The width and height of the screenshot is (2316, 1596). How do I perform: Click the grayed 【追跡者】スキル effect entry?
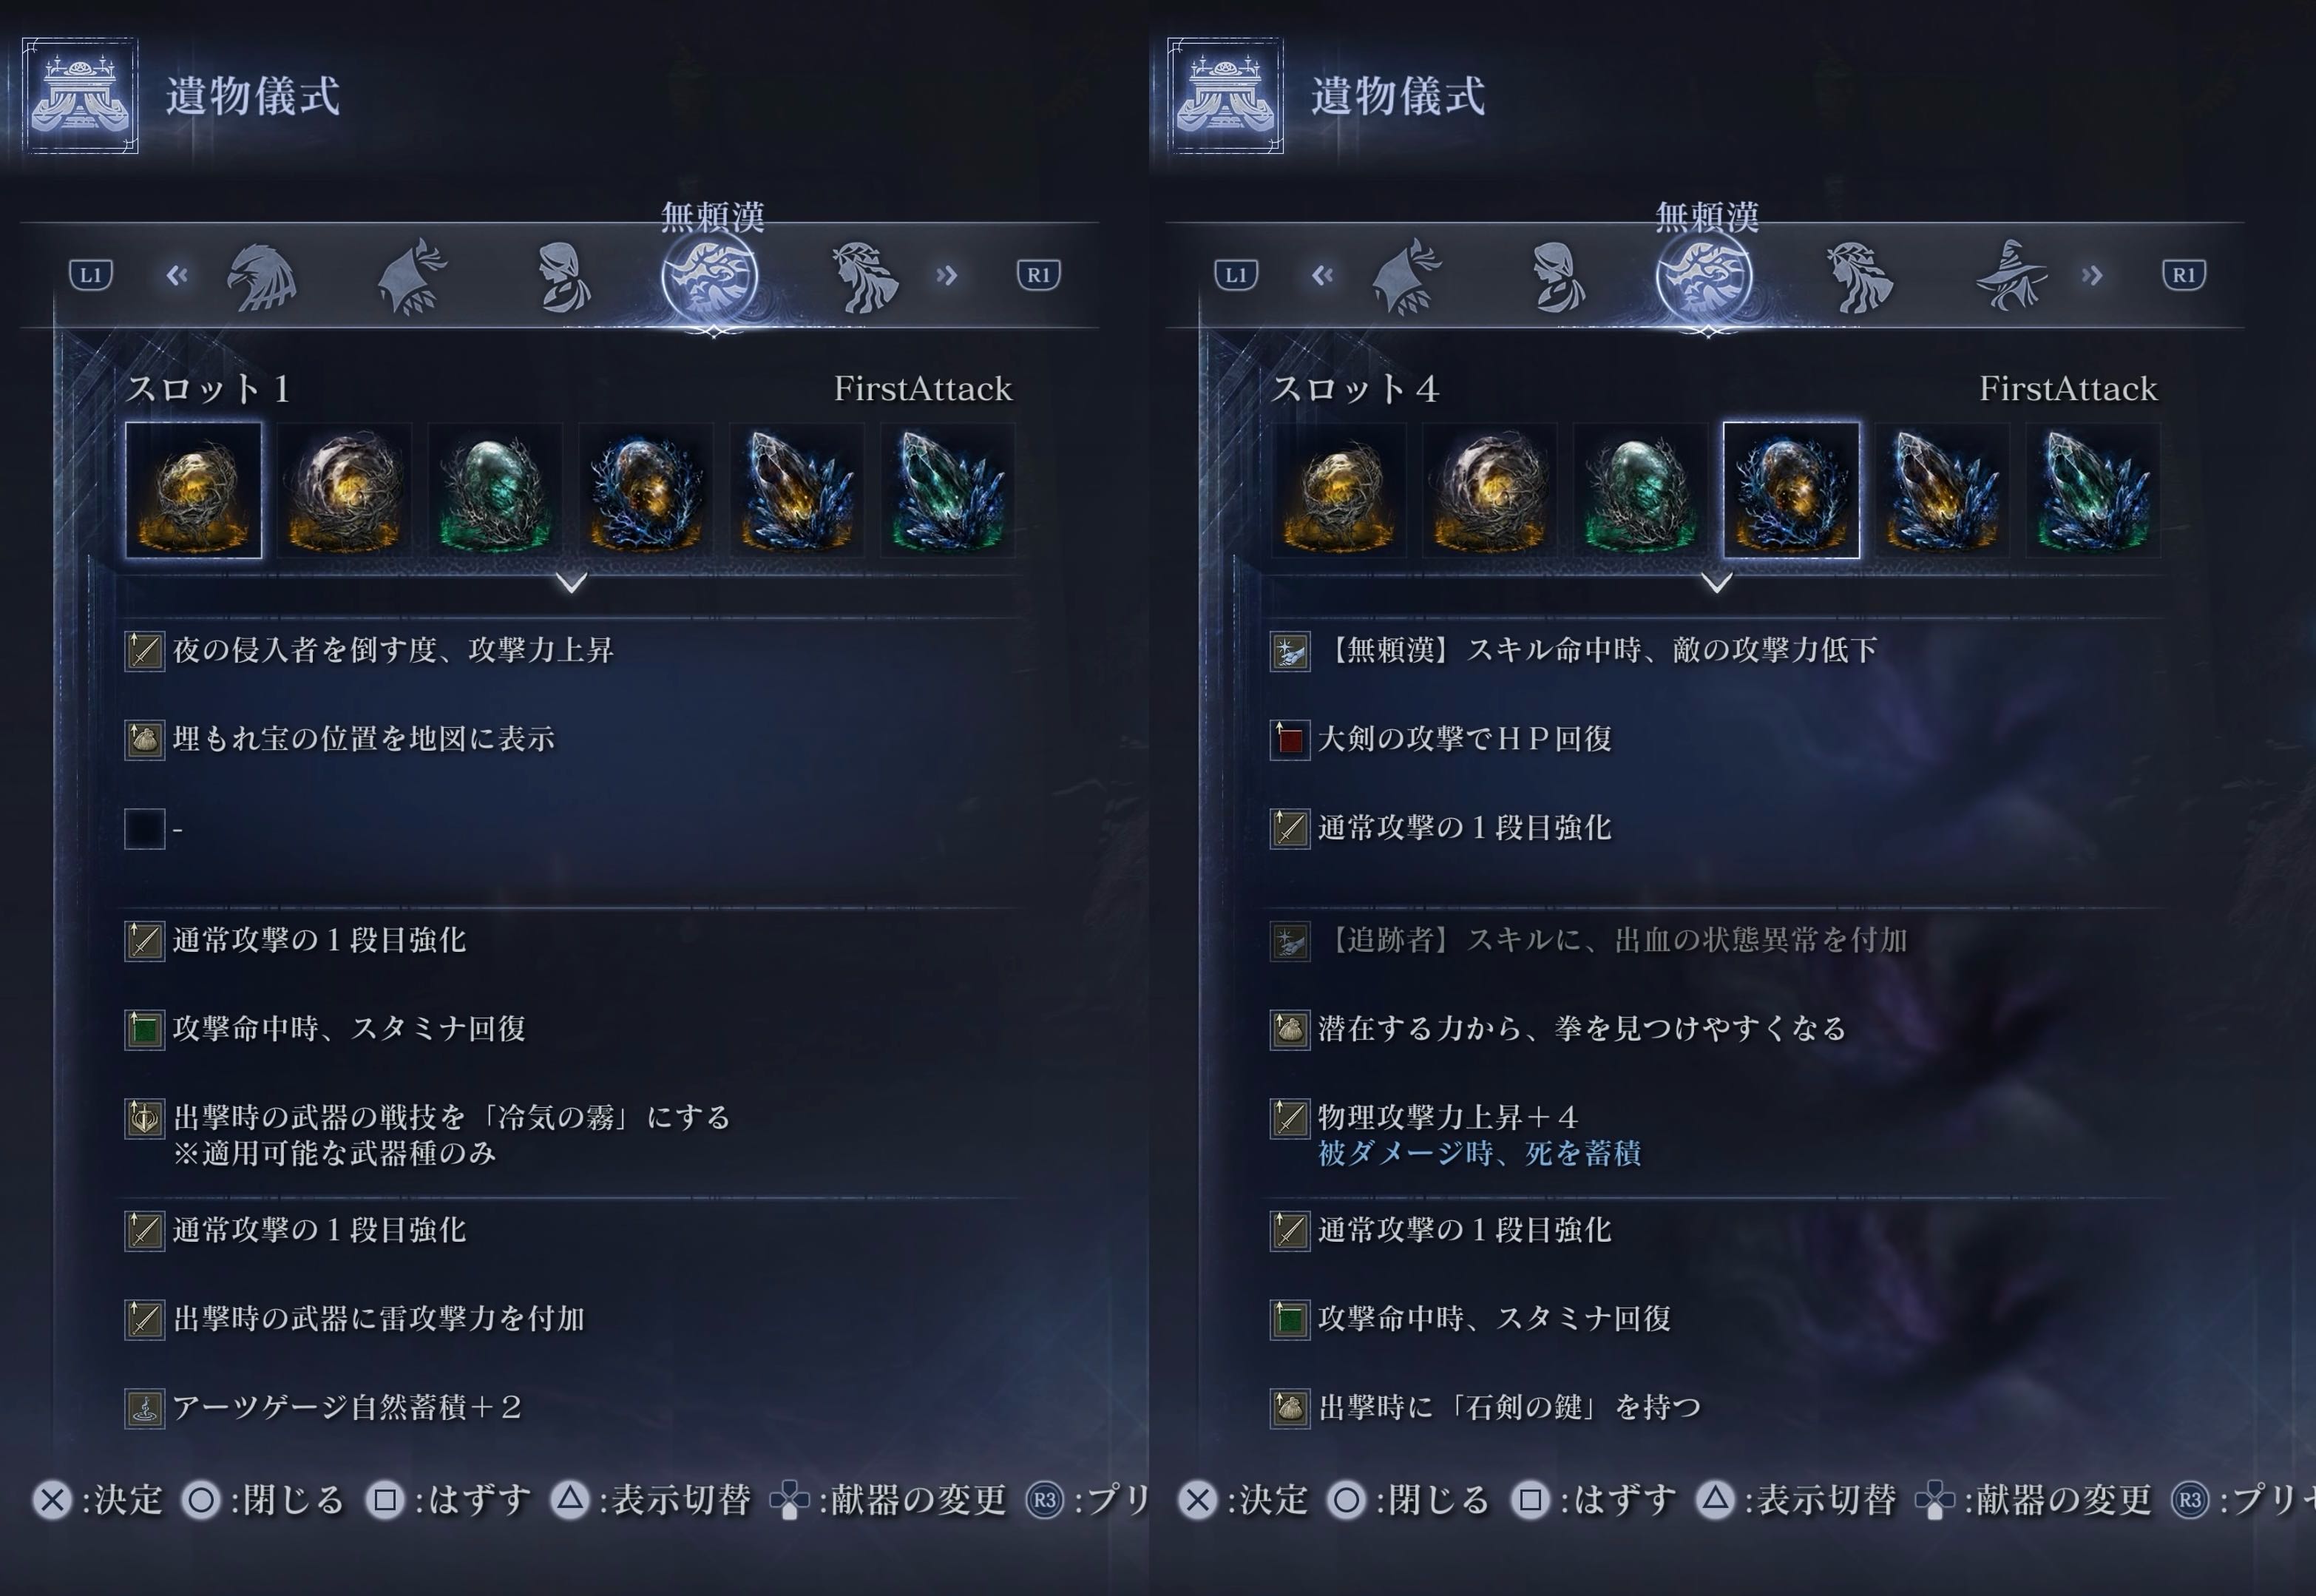pos(1589,941)
